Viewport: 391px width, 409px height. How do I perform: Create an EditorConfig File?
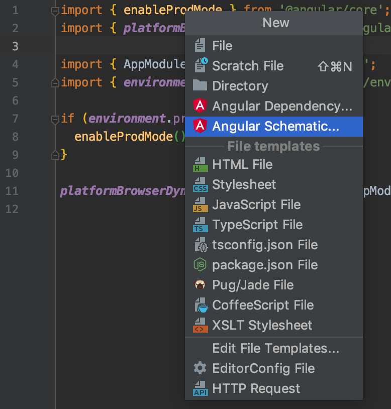[273, 368]
